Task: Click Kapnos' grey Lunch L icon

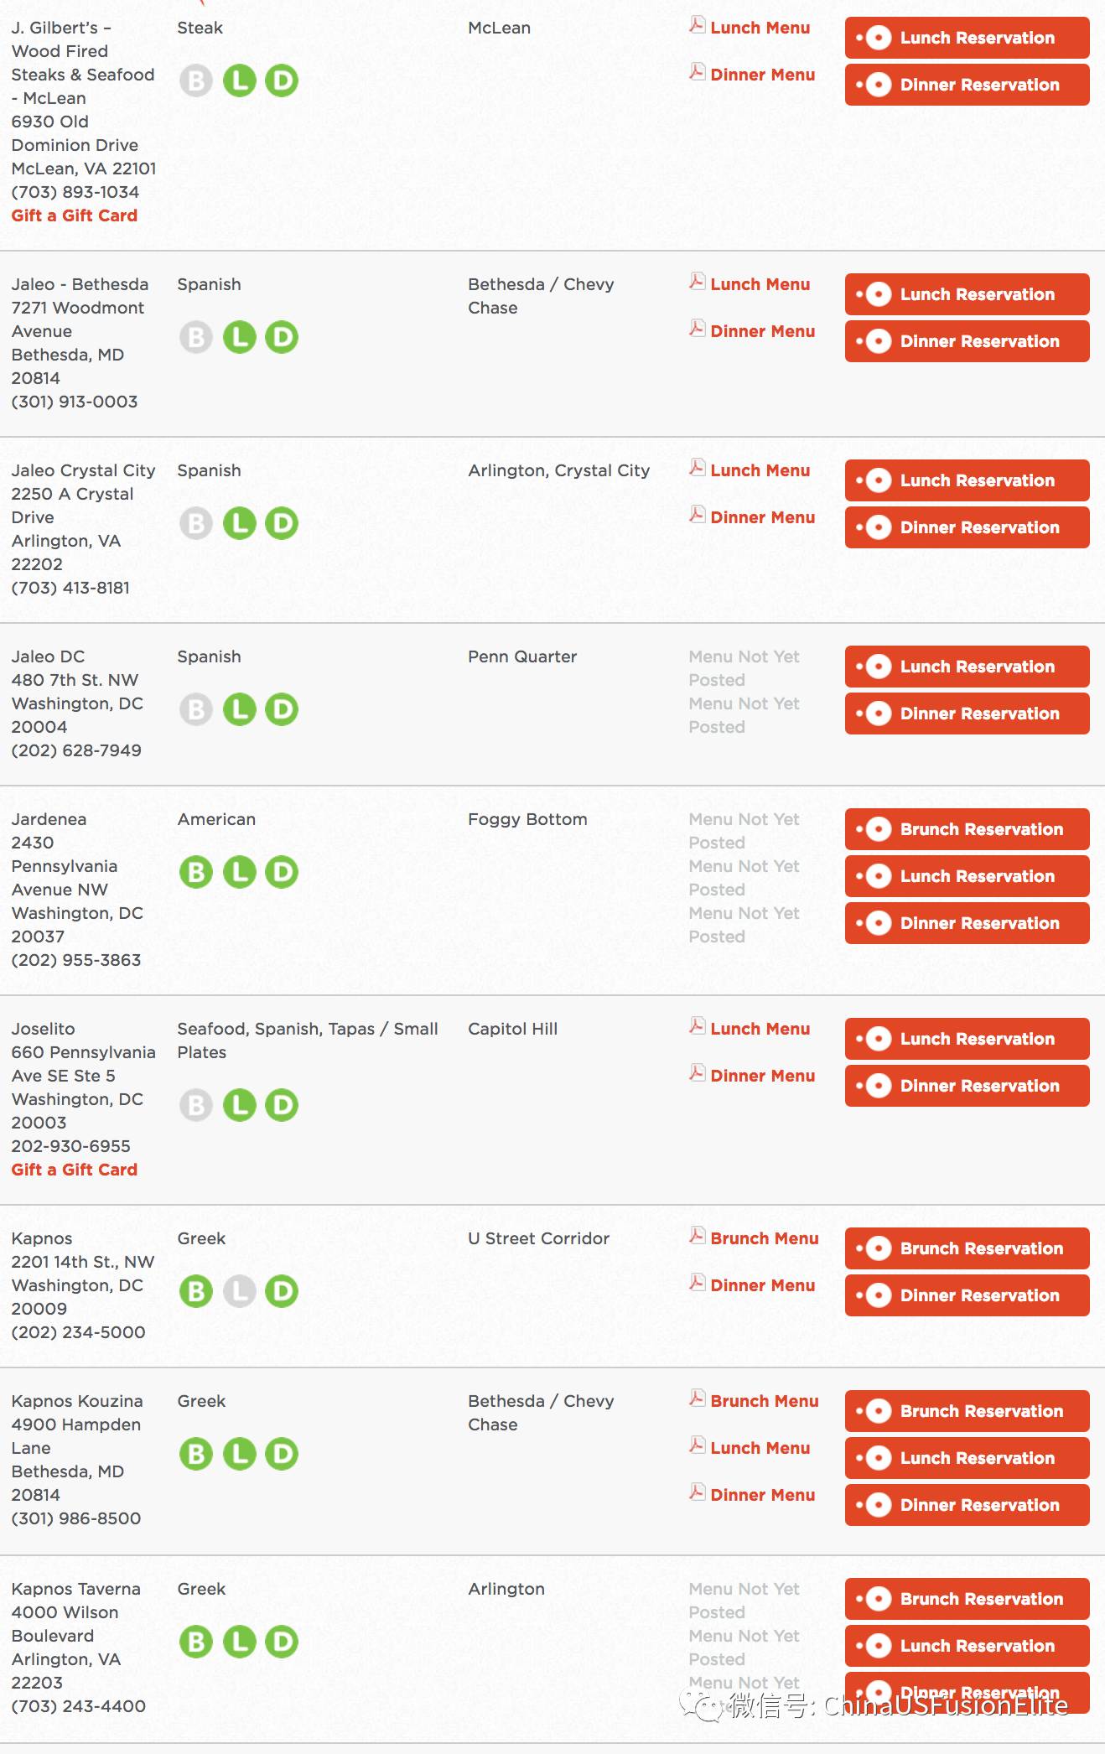Action: 239,1291
